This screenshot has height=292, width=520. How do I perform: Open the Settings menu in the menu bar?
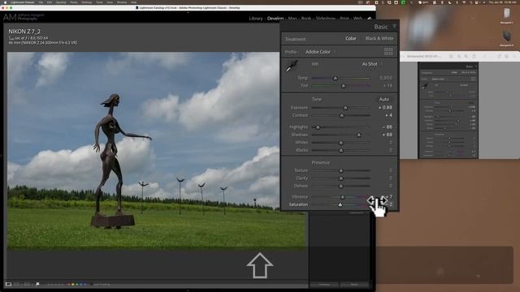coord(87,2)
